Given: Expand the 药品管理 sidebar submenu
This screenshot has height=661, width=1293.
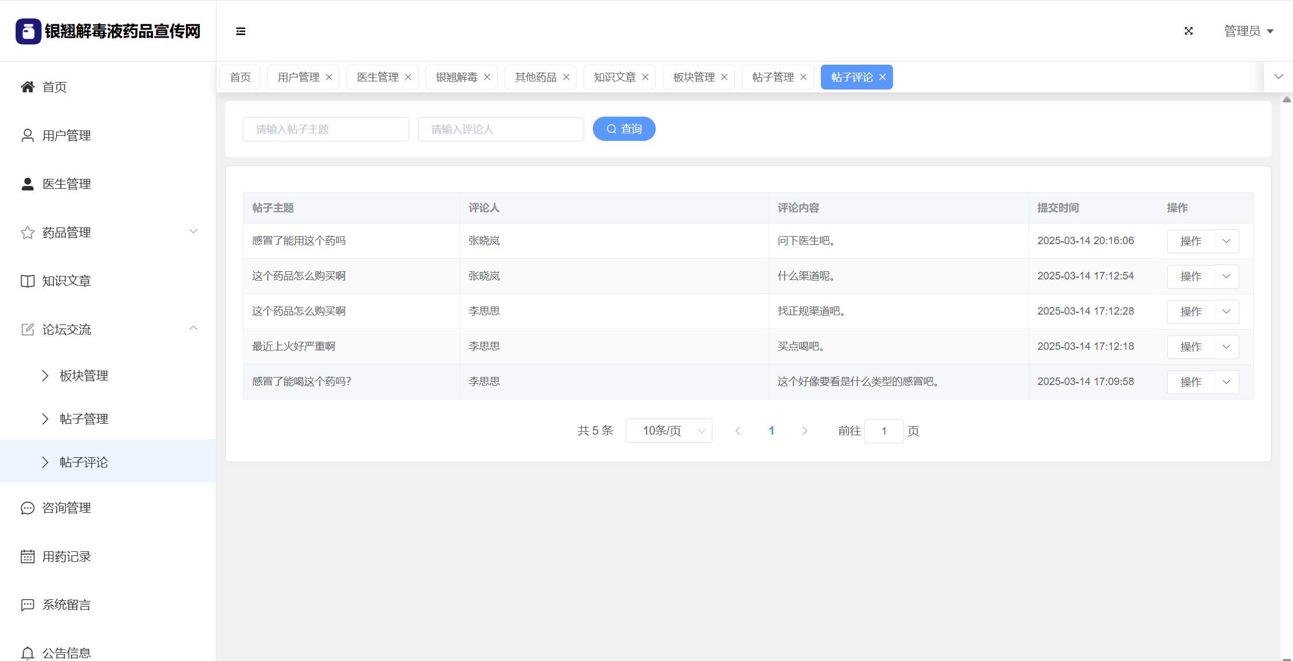Looking at the screenshot, I should pos(193,231).
